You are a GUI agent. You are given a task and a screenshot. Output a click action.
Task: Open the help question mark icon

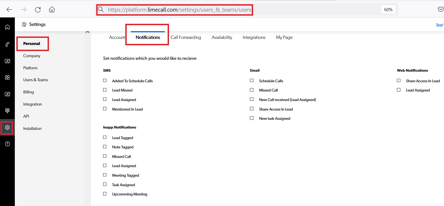click(x=7, y=144)
